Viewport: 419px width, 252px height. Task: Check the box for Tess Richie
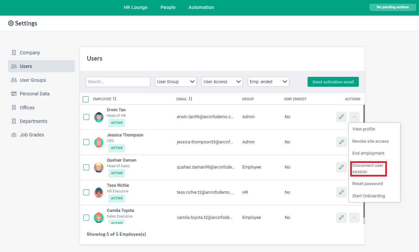coord(86,192)
